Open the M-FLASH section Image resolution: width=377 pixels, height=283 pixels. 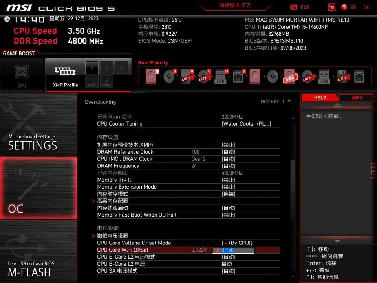pos(38,251)
